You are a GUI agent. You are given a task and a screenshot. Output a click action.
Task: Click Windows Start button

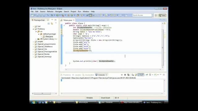tap(33, 102)
